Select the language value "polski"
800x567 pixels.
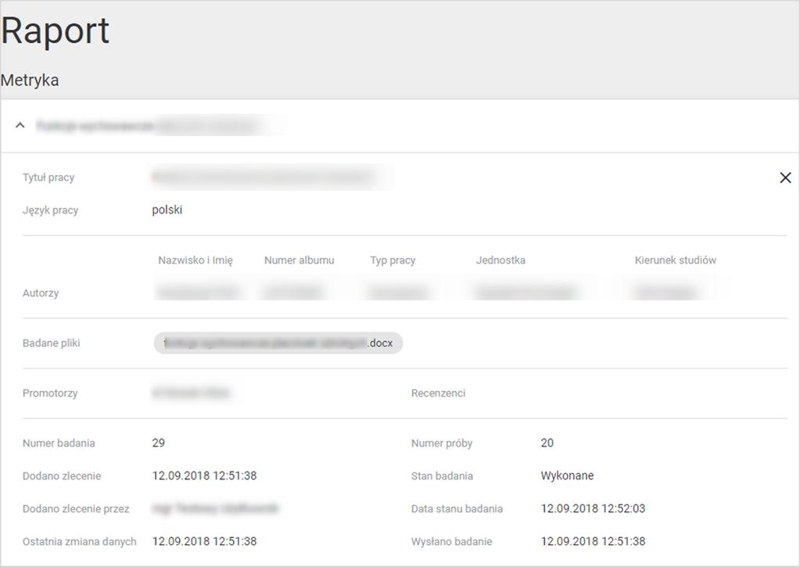[167, 210]
